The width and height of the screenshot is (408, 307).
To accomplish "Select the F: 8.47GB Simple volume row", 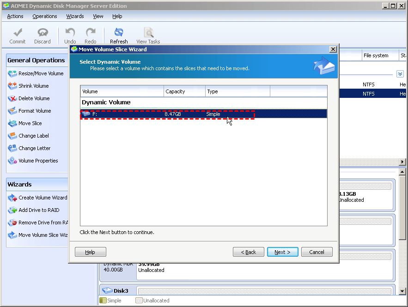I will tap(204, 114).
